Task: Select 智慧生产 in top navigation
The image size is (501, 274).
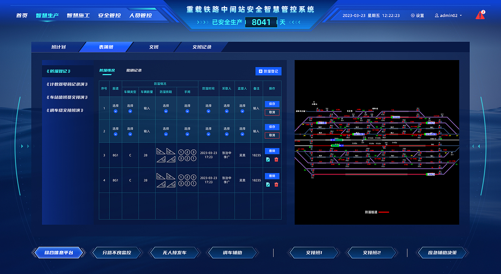Action: coord(47,16)
